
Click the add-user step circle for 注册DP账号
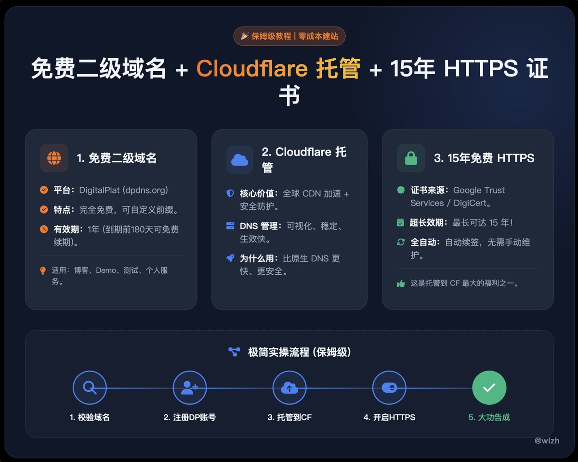coord(190,387)
